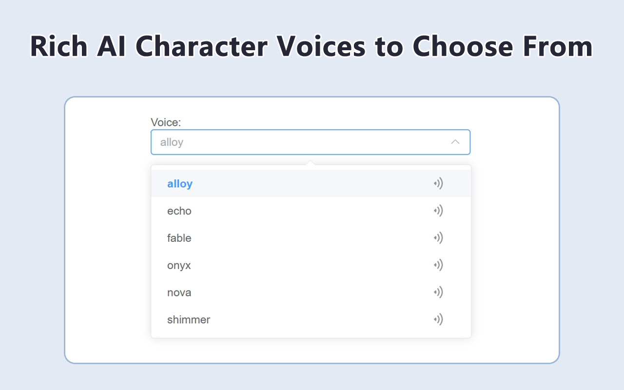Screen dimensions: 624x390
Task: Choose echo from the voice list
Action: (179, 211)
